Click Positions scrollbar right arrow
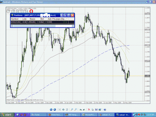This screenshot has height=117, width=156. [x=73, y=26]
